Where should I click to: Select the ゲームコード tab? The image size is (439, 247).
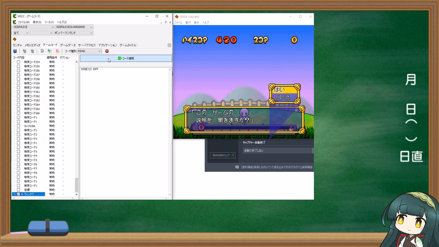pyautogui.click(x=50, y=45)
